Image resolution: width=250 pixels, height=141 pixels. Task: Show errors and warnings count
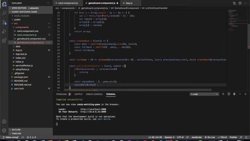pos(31,137)
